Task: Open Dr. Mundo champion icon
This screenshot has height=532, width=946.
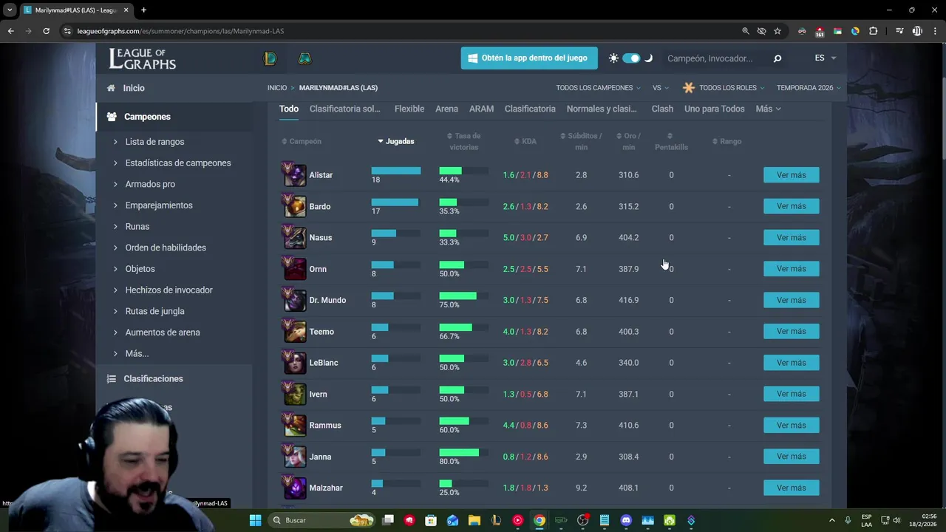Action: click(x=294, y=300)
